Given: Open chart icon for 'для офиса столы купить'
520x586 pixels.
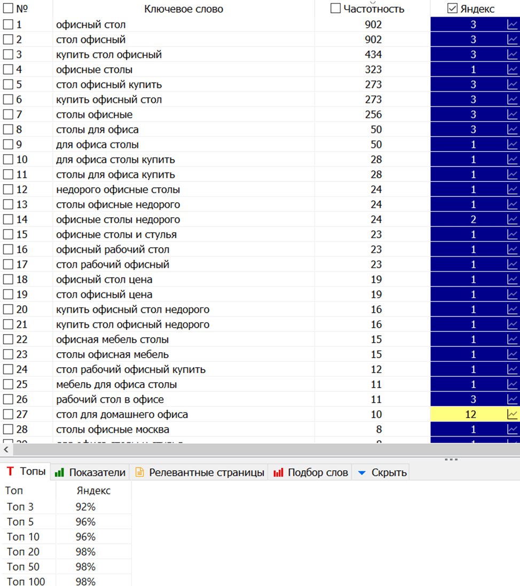Looking at the screenshot, I should (512, 160).
